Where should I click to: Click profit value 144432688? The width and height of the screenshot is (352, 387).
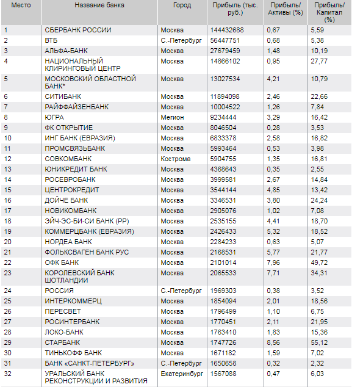click(227, 30)
